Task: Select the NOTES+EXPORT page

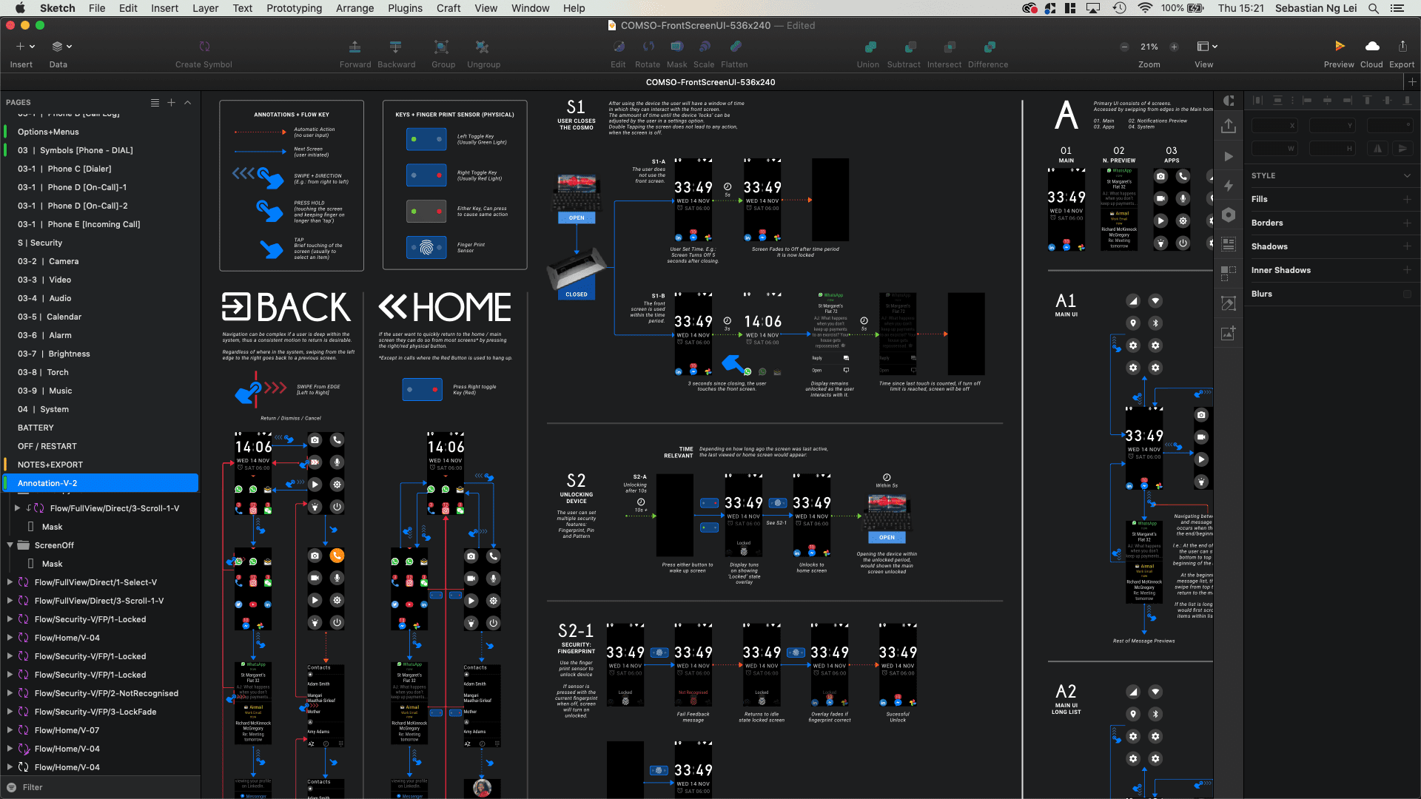Action: (x=50, y=465)
